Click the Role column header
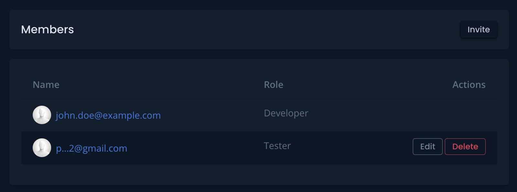 274,85
